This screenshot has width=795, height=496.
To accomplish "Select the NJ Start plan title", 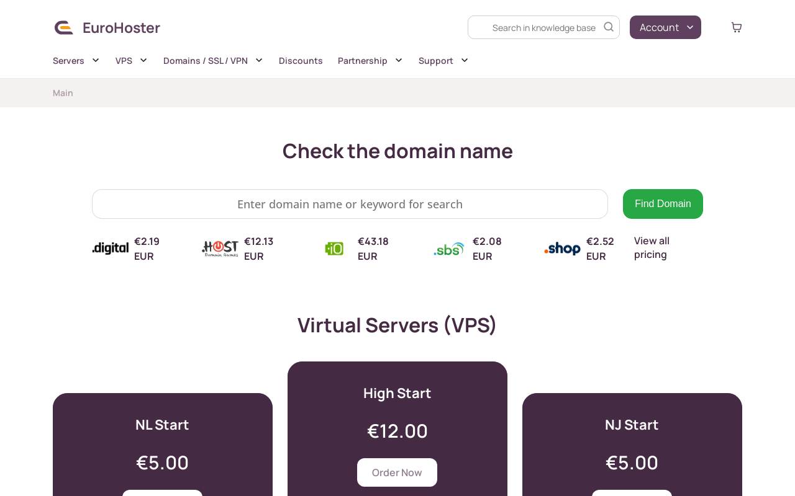I will [632, 425].
